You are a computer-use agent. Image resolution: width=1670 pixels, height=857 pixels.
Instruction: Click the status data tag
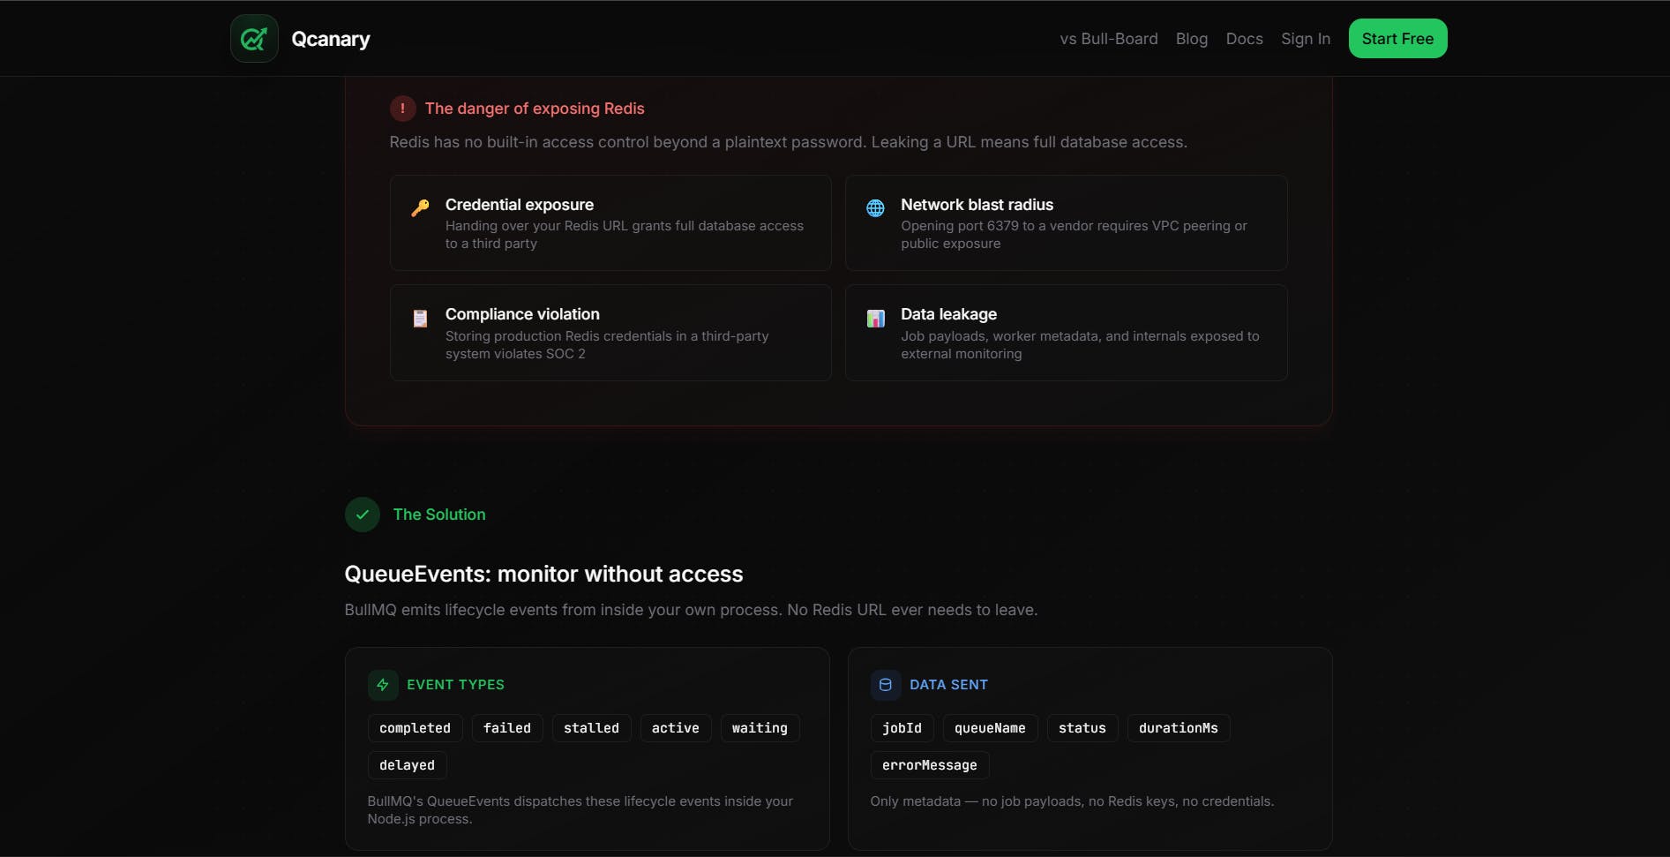1082,728
